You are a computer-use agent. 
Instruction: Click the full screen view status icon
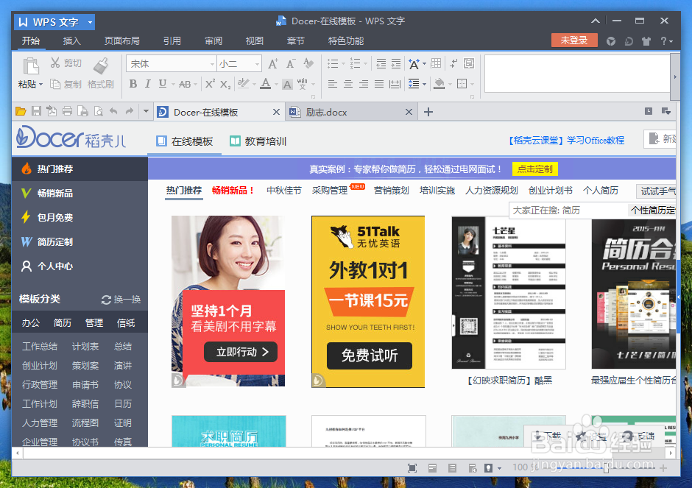(412, 468)
